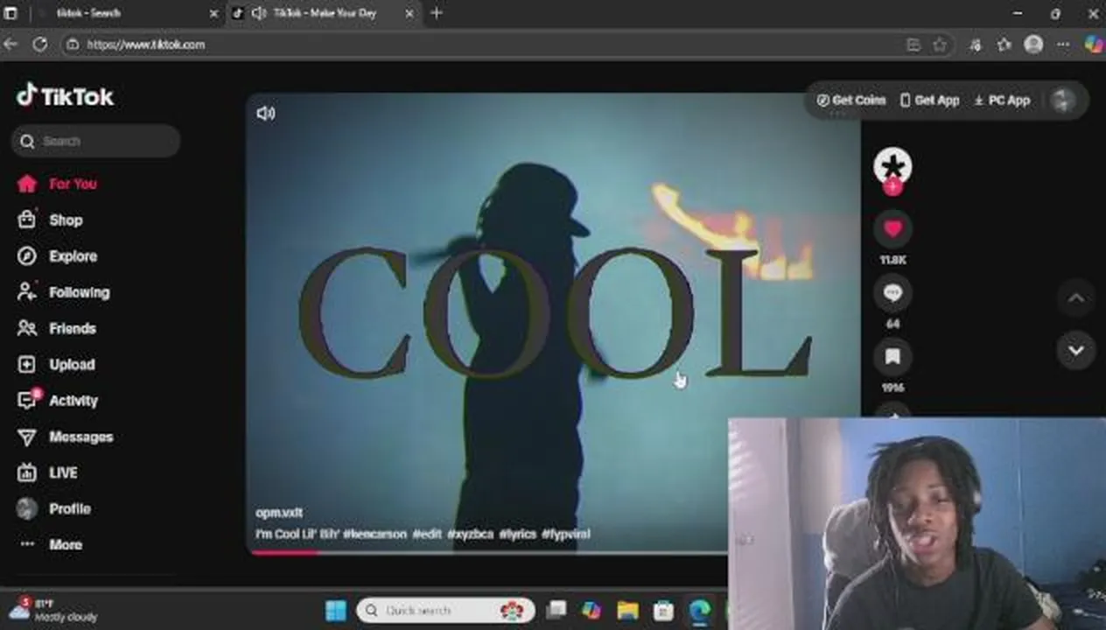Viewport: 1106px width, 630px height.
Task: Refresh the browser page
Action: (x=40, y=44)
